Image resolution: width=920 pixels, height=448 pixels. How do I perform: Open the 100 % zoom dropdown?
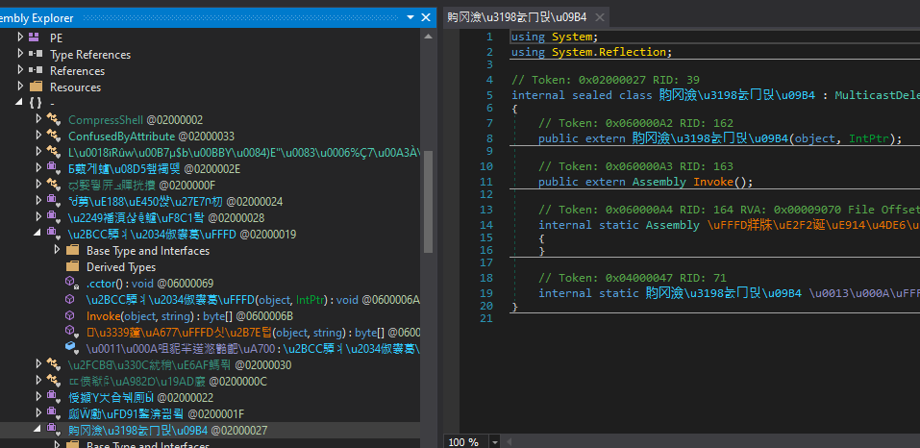(496, 441)
